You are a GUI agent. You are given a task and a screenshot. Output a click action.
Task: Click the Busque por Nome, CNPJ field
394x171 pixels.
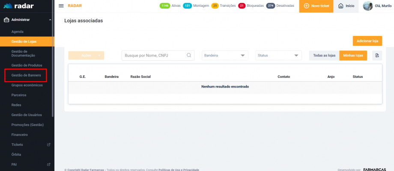click(154, 56)
